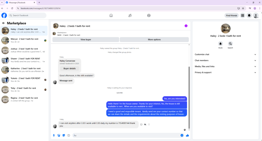
Task: Open the Home feed icon
Action: (111, 15)
